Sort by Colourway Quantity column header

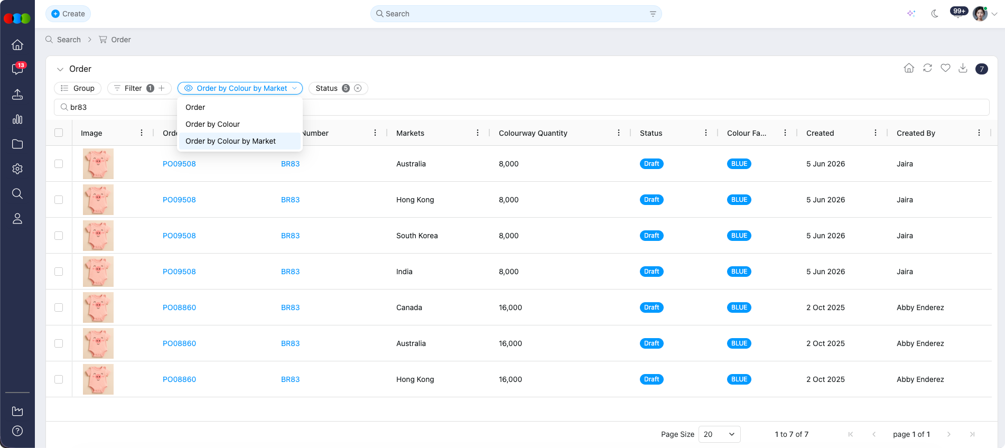pos(533,133)
